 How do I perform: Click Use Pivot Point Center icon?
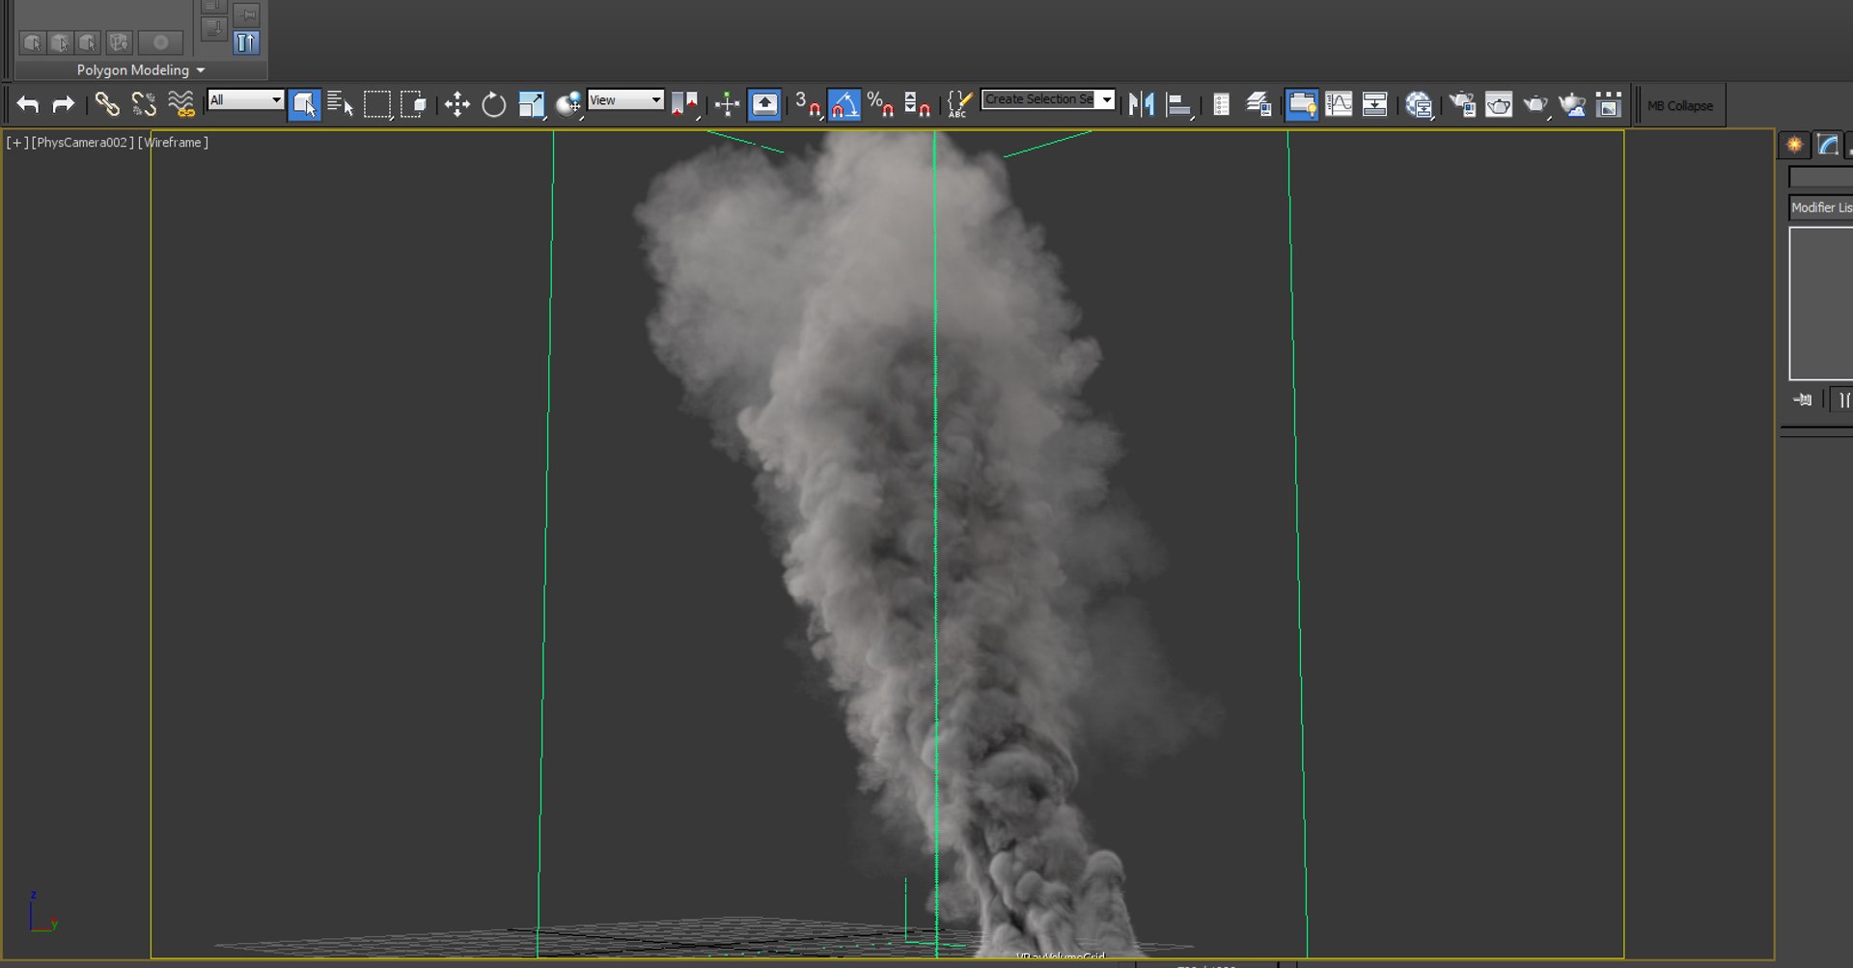684,104
